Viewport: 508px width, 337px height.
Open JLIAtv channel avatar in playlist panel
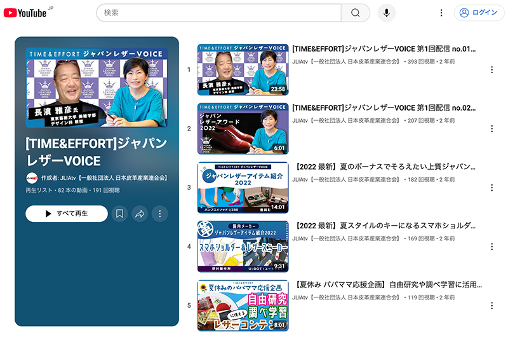pos(31,178)
